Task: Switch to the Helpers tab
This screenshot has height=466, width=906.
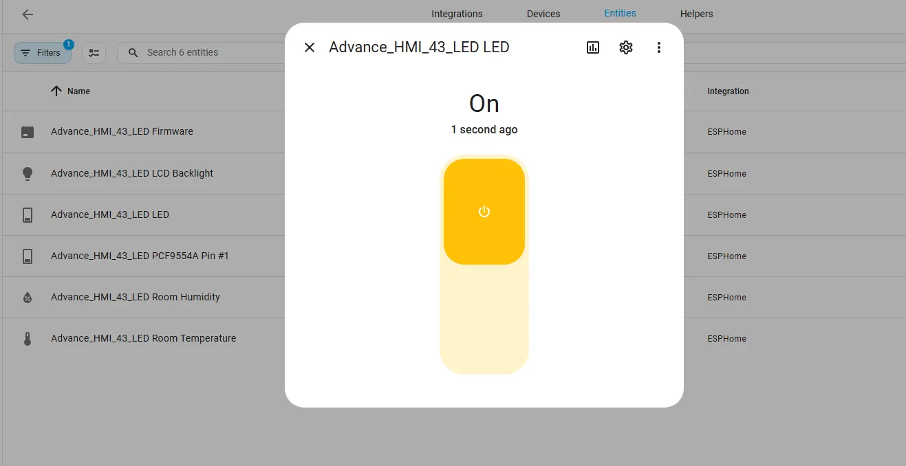Action: click(x=696, y=14)
